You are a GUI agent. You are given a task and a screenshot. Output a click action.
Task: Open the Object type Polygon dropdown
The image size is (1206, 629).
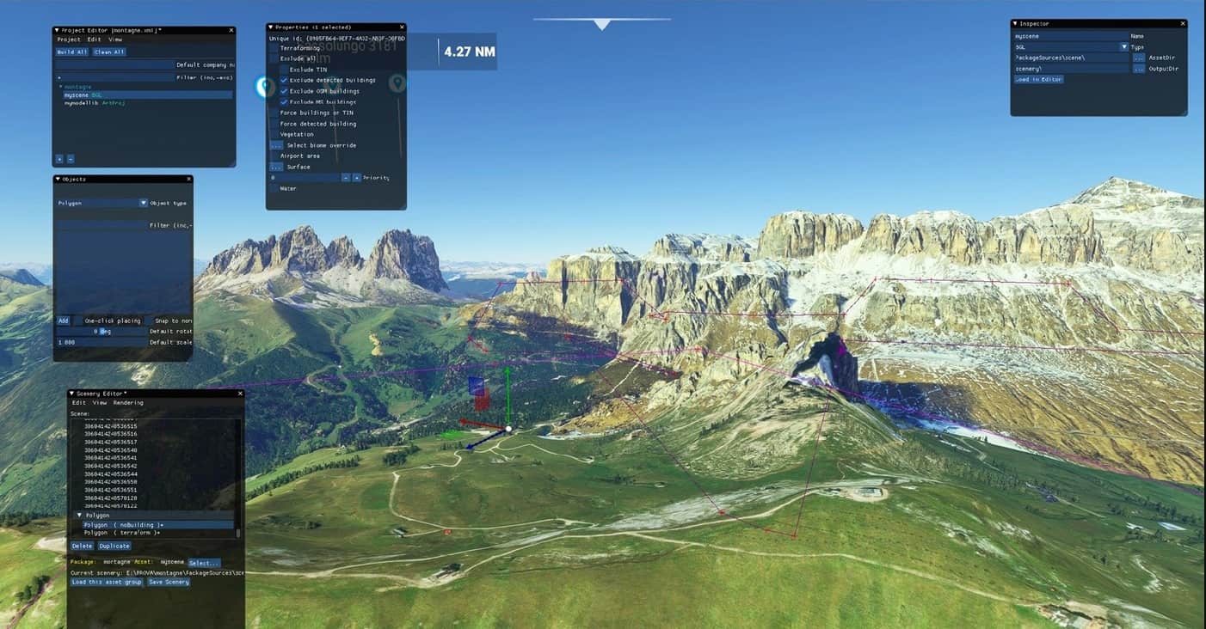coord(143,203)
